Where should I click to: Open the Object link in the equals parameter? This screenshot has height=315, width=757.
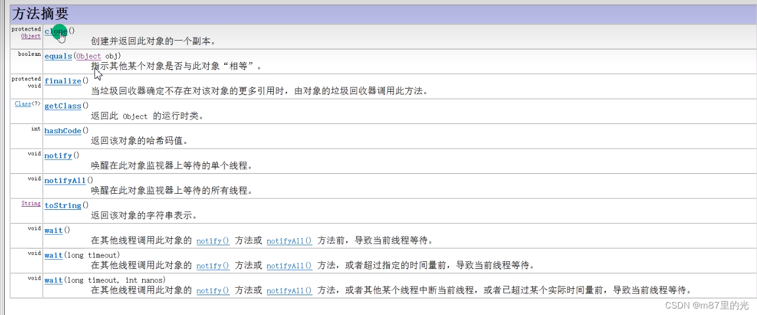pyautogui.click(x=88, y=56)
